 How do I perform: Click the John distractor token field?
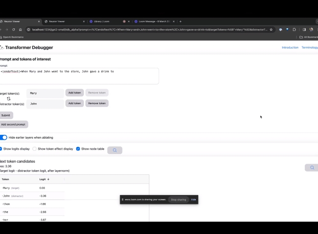click(x=45, y=104)
